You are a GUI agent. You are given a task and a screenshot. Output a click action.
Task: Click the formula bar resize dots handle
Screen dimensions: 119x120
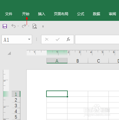tap(37, 39)
